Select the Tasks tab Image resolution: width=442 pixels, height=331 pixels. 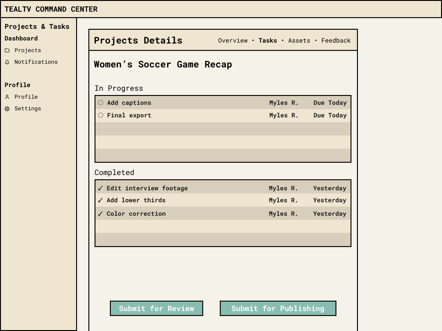click(268, 40)
